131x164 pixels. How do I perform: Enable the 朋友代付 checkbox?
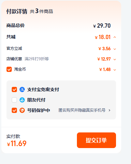pos(14,100)
